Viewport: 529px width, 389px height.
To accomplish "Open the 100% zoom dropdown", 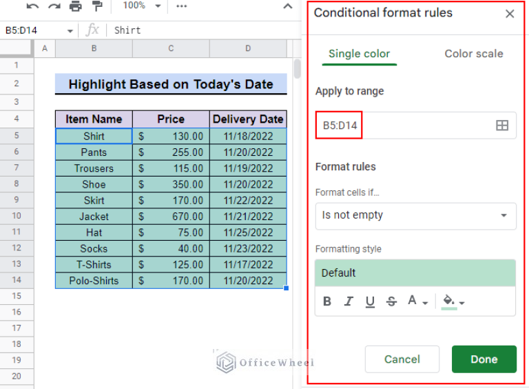I will click(x=142, y=6).
